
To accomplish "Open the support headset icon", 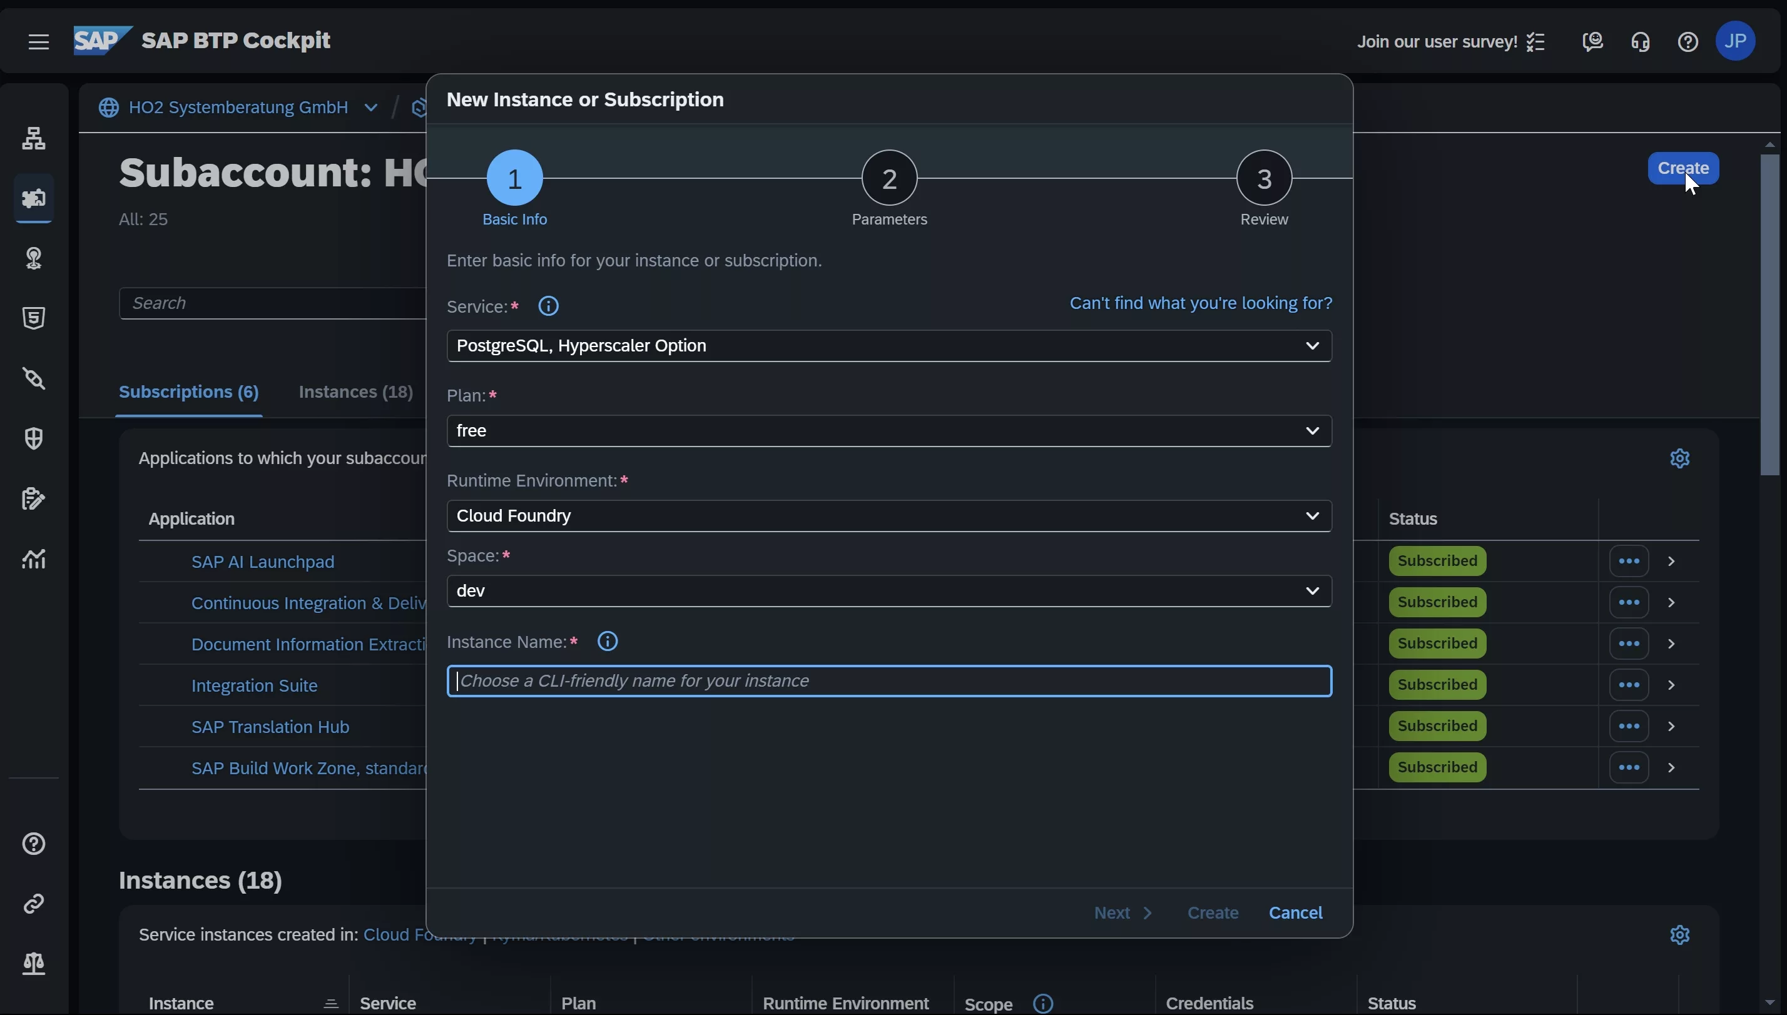I will point(1640,42).
